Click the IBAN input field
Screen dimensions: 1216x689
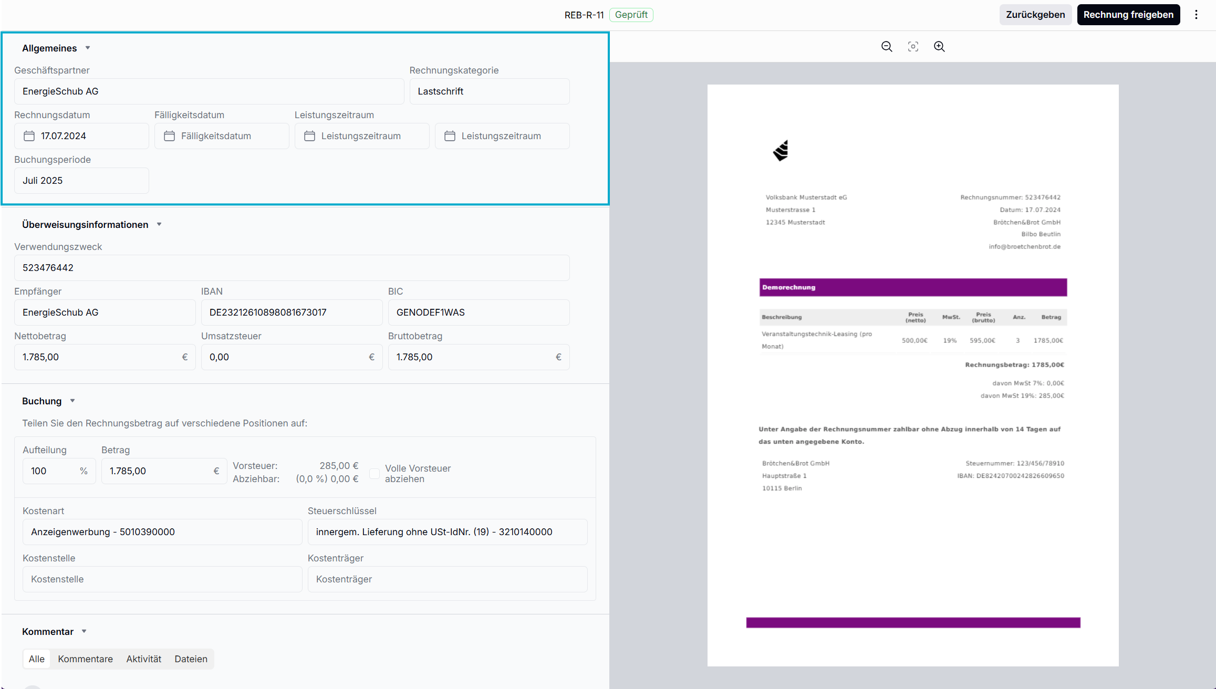coord(292,312)
